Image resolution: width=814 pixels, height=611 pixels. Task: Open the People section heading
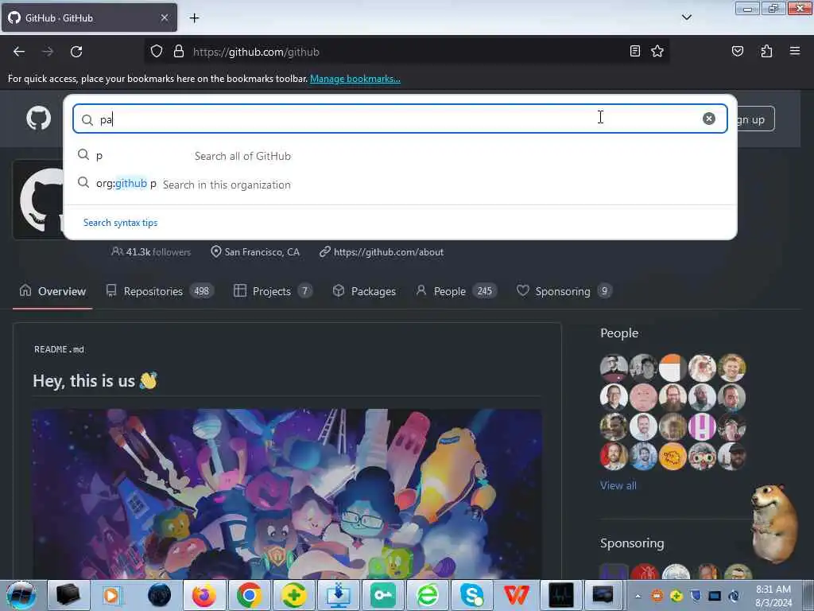point(618,333)
